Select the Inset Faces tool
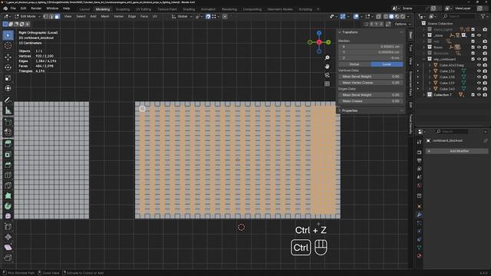The width and height of the screenshot is (491, 276). pyautogui.click(x=8, y=154)
